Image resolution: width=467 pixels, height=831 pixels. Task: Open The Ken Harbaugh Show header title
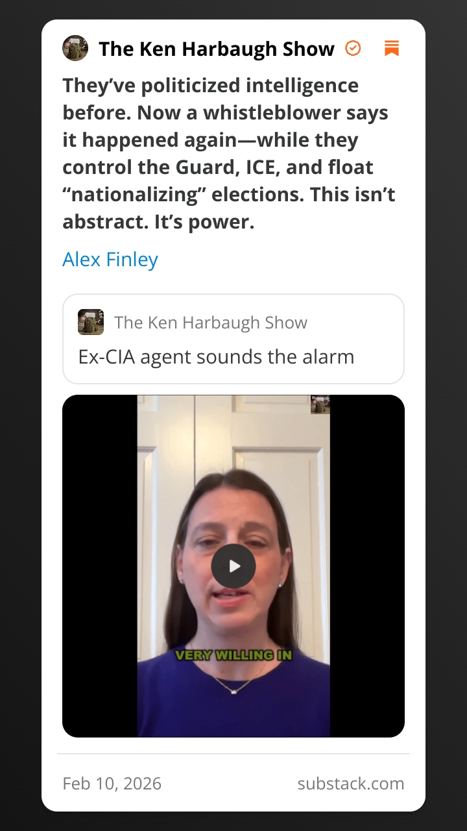(217, 49)
